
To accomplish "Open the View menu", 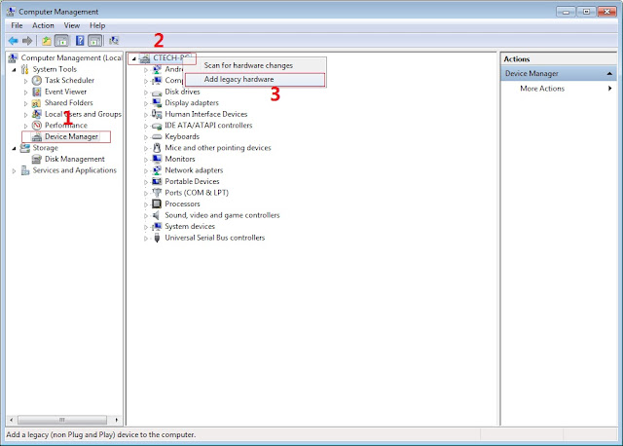I will [x=72, y=25].
